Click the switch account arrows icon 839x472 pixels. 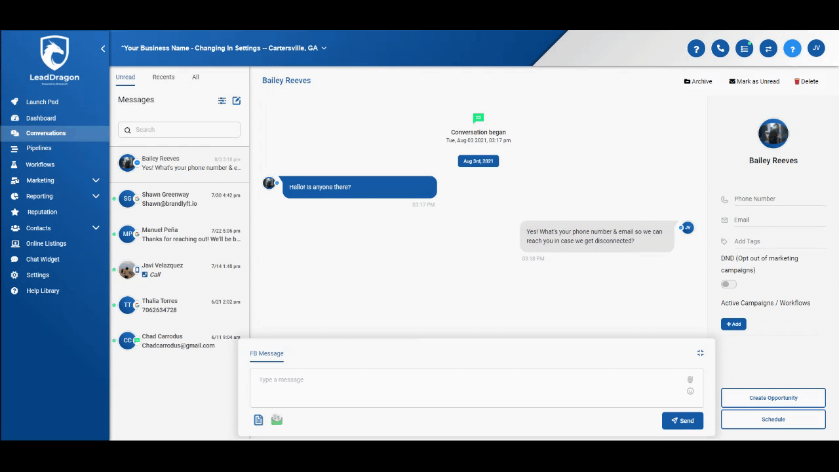coord(768,49)
